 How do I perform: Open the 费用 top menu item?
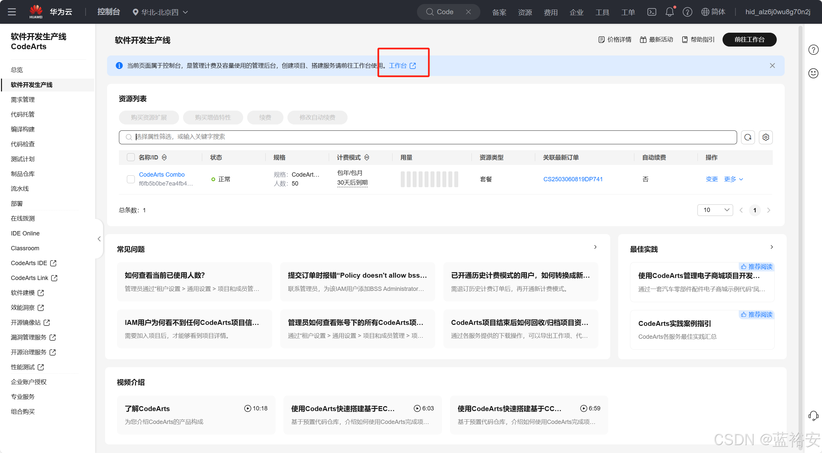click(550, 12)
